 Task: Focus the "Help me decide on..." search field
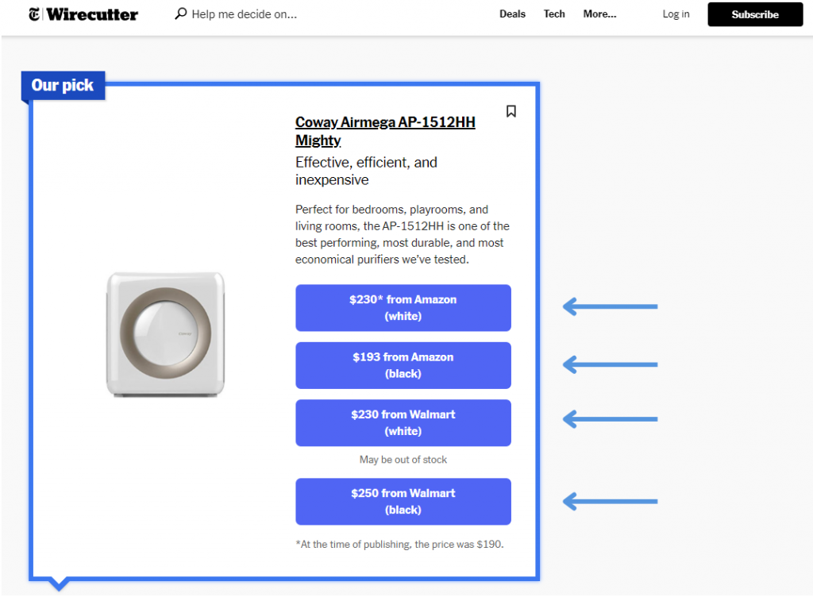pos(245,14)
